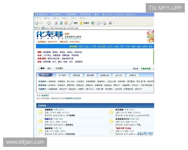The height and width of the screenshot is (150, 188).
Task: Open the 帮助 (Help) menu
Action: coord(82,18)
